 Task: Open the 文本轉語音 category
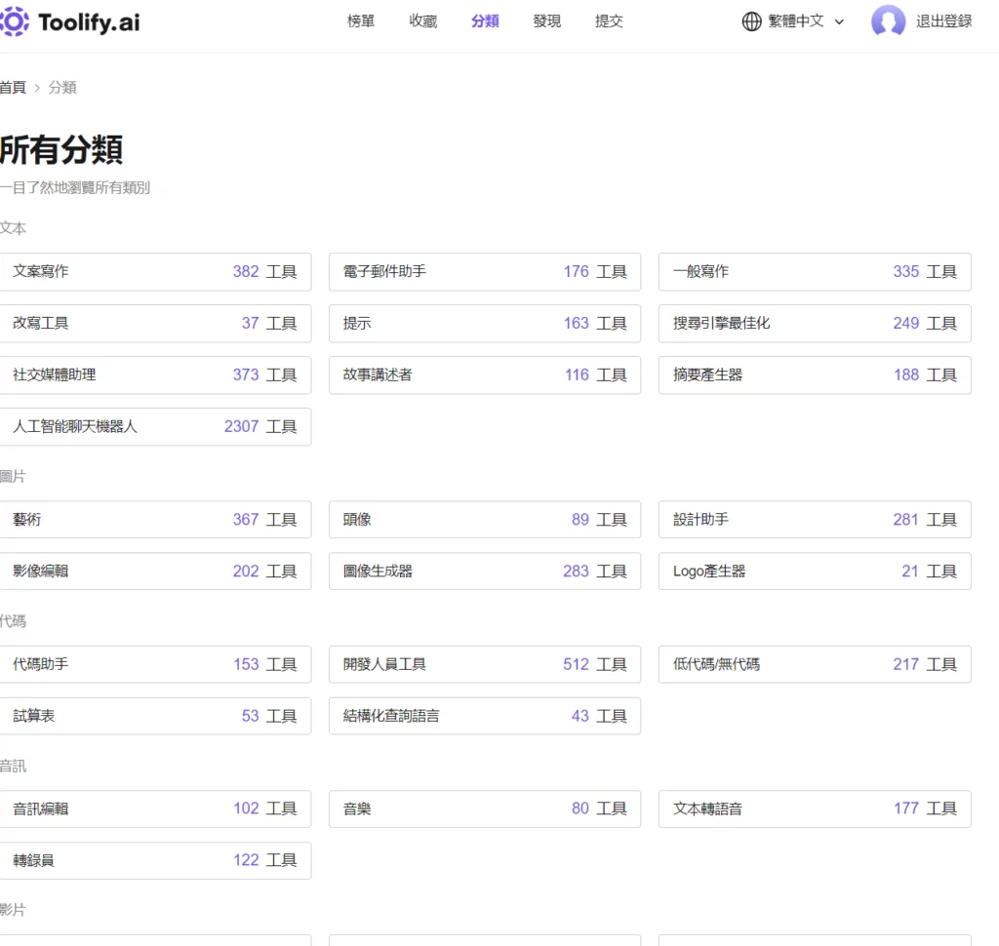tap(815, 809)
